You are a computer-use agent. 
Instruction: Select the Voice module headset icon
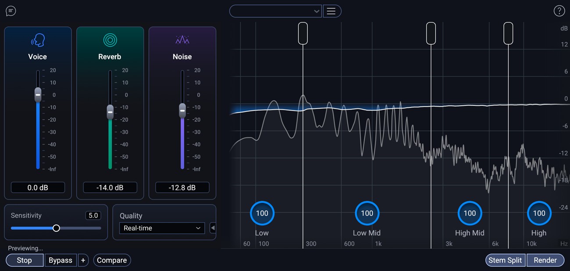pos(38,40)
